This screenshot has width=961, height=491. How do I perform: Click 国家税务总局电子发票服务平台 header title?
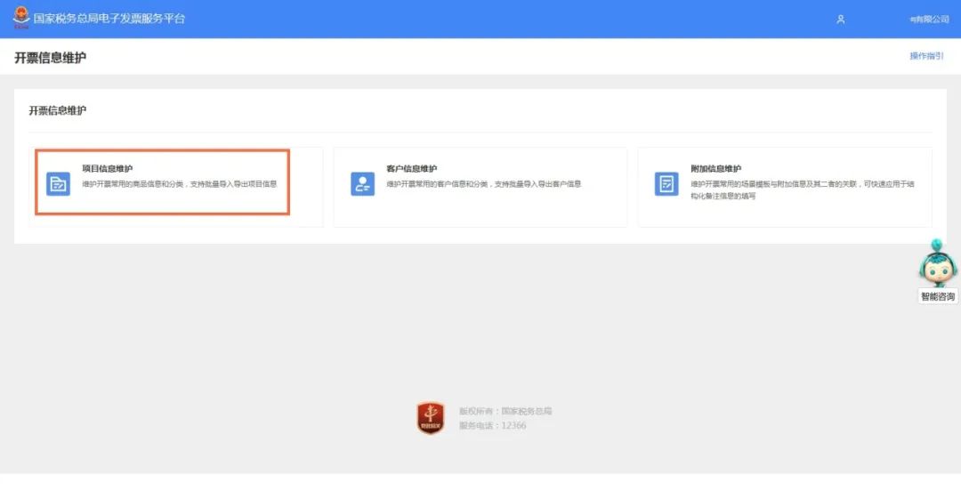pyautogui.click(x=109, y=19)
